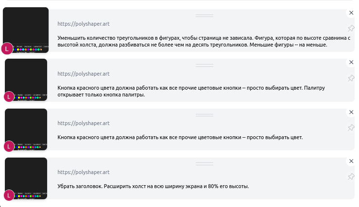Open polyshaper.art link in the triangles note

(x=84, y=24)
